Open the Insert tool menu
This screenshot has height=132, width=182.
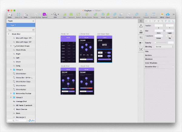(x=10, y=14)
